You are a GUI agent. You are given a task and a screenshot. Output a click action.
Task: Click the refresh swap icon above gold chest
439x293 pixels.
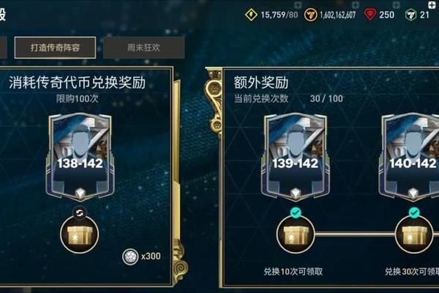pos(80,213)
